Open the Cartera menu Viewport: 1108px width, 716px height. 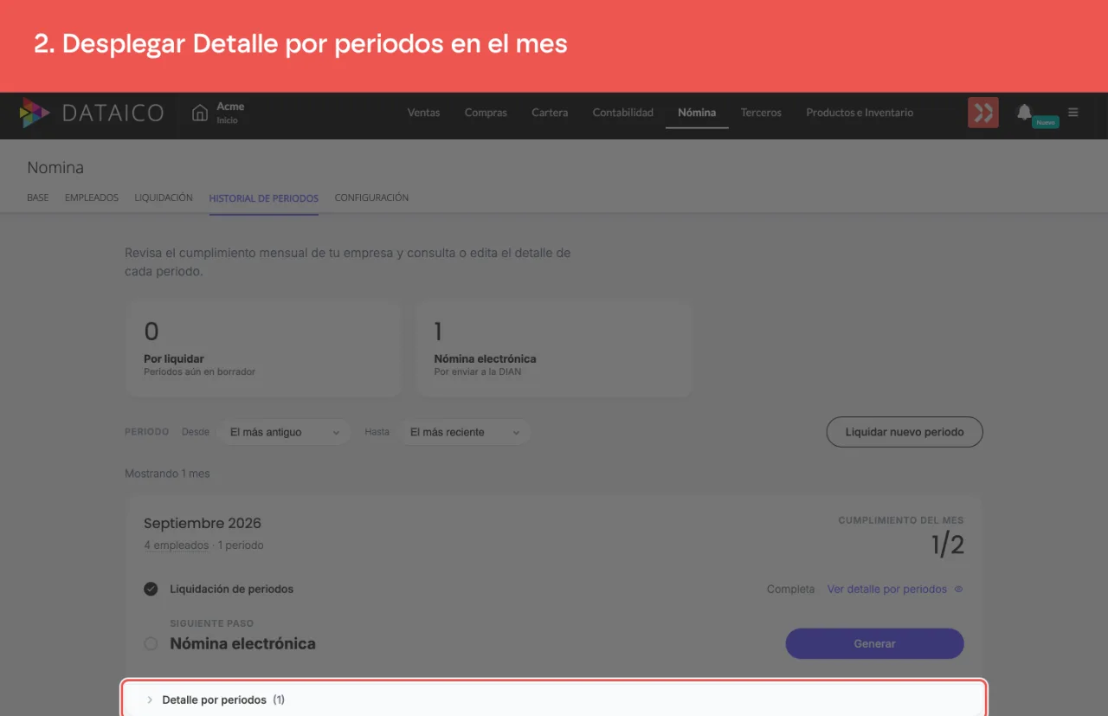(550, 113)
